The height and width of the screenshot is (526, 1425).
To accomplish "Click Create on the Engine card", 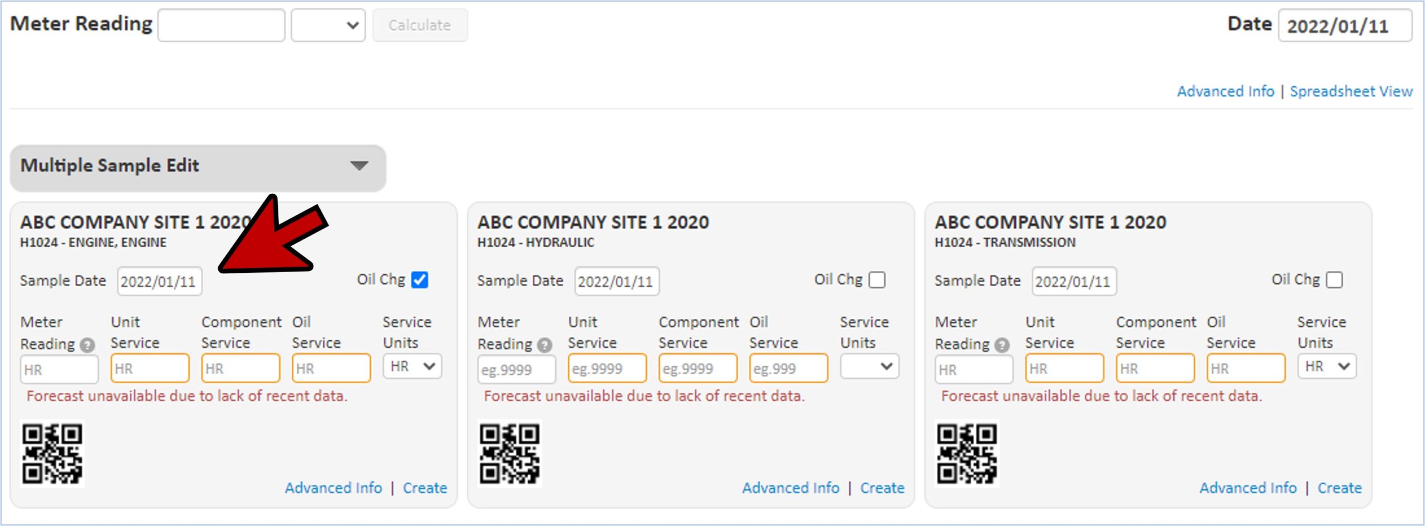I will (x=425, y=488).
